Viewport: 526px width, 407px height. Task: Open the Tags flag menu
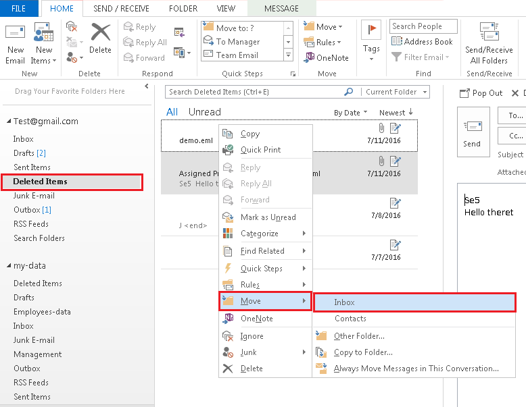click(x=371, y=41)
